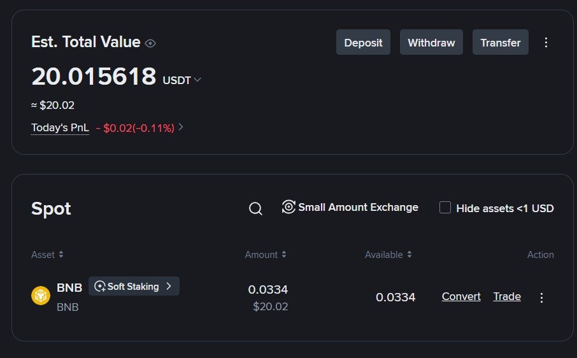Convert the BNB holdings
Image resolution: width=577 pixels, height=358 pixels.
click(x=461, y=297)
